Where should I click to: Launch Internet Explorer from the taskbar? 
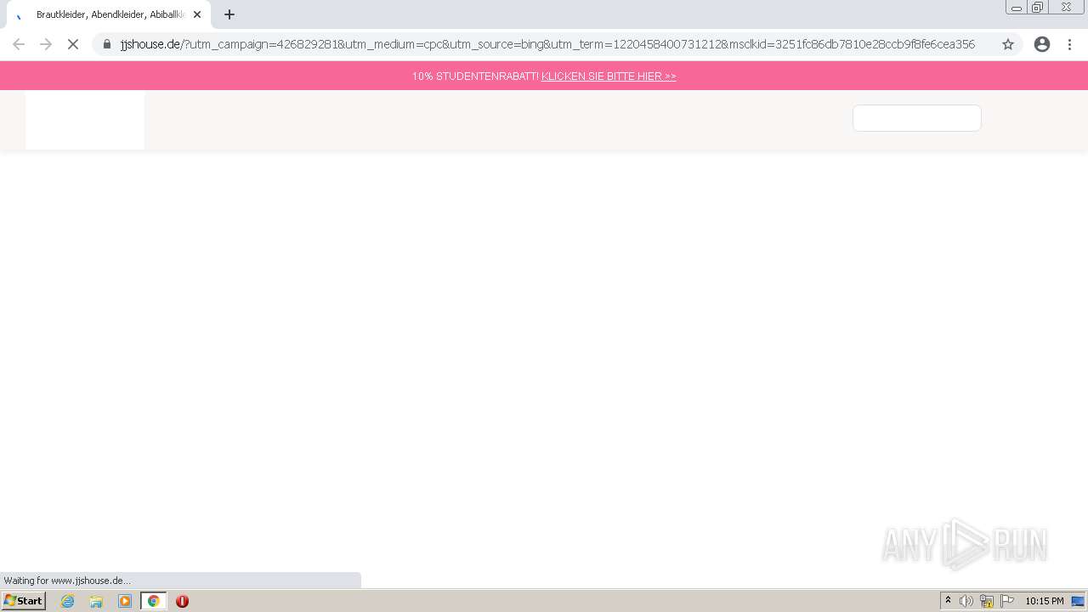[68, 601]
